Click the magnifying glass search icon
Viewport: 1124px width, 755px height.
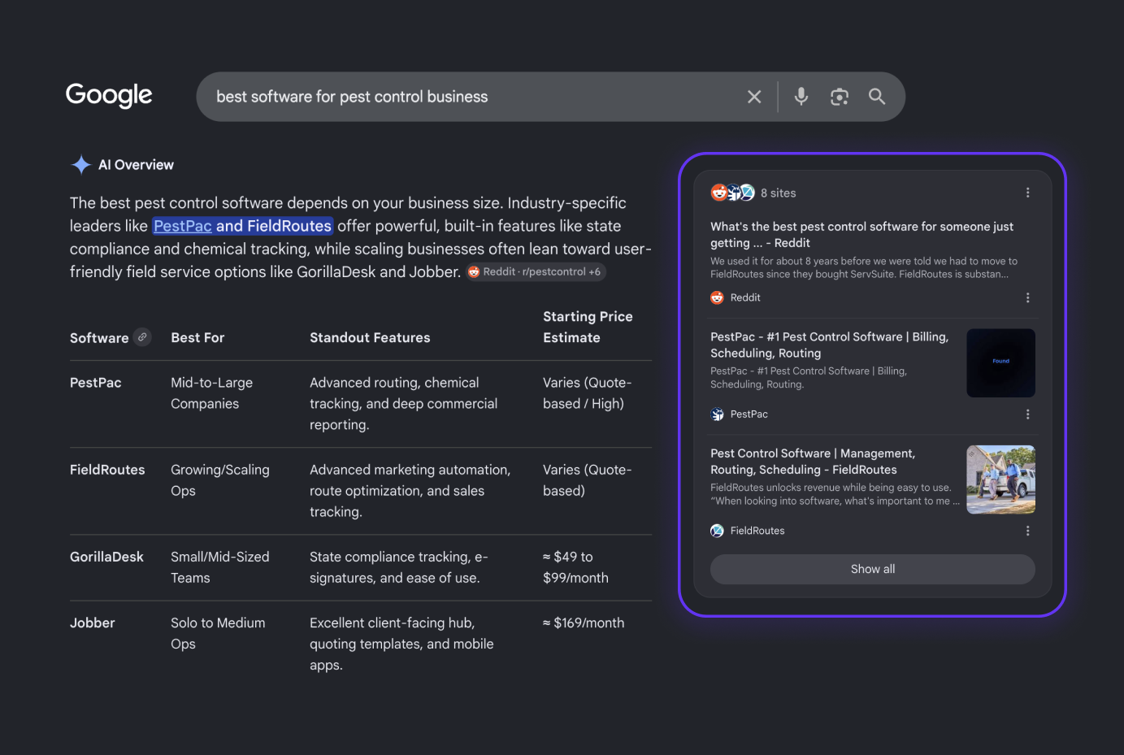(877, 97)
